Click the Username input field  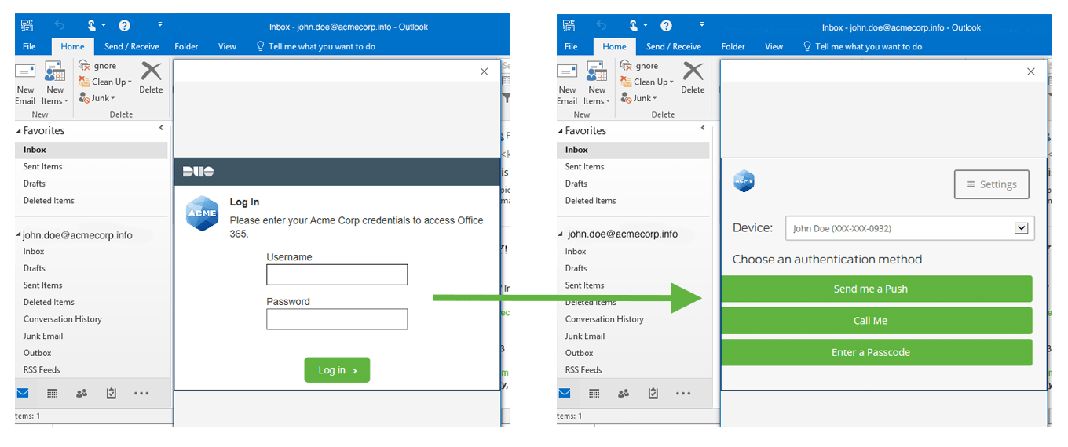(x=337, y=274)
